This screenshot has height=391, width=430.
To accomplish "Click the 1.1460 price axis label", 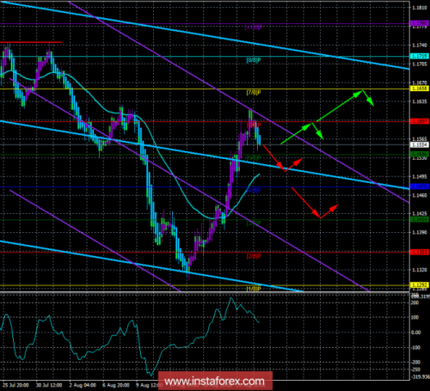I will coord(420,195).
